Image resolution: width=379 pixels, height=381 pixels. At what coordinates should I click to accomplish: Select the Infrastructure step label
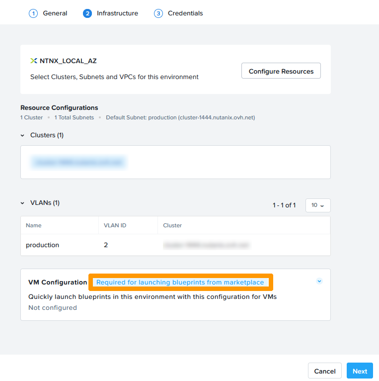coord(117,13)
